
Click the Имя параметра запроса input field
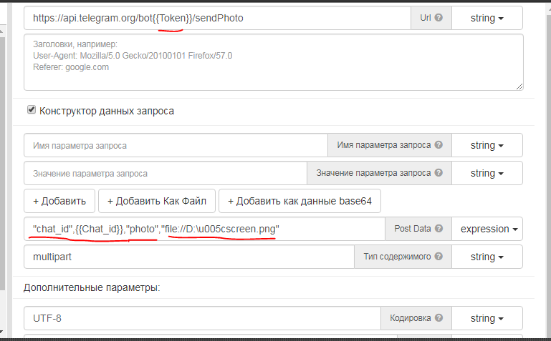point(176,145)
